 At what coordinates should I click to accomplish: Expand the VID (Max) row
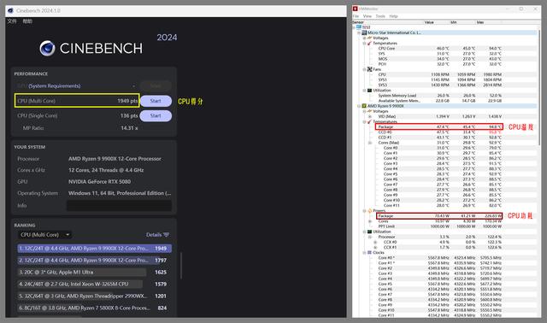point(370,116)
